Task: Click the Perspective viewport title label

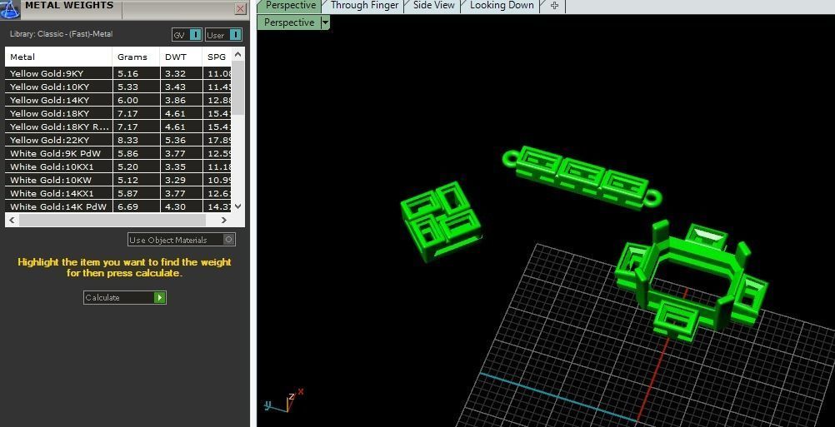Action: (289, 22)
